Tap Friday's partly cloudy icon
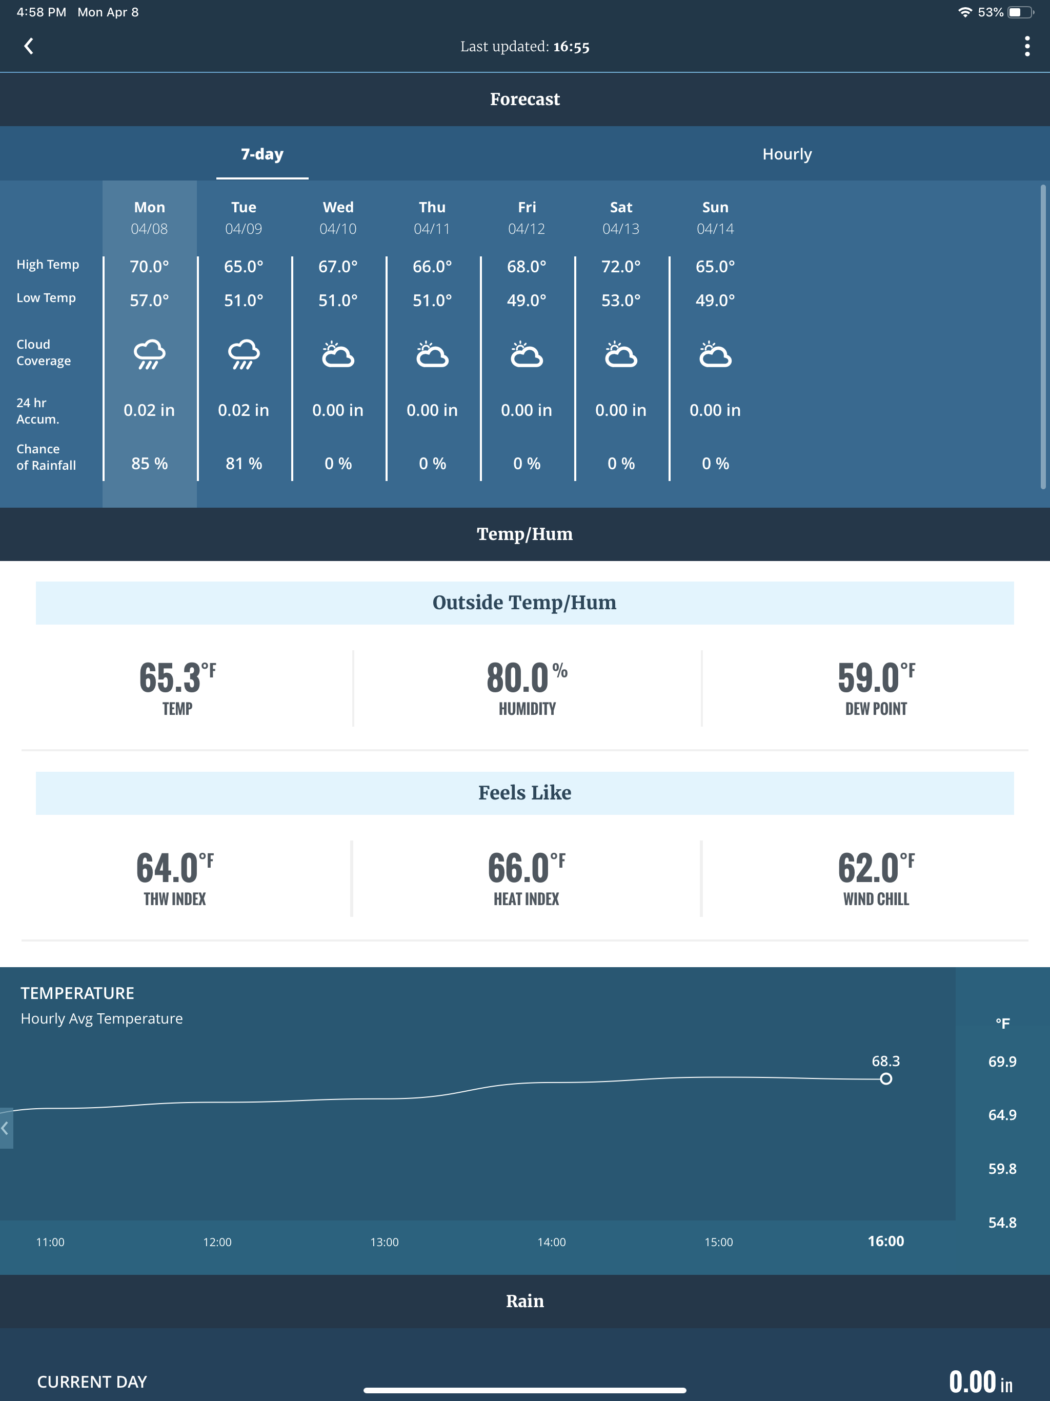 pos(526,355)
